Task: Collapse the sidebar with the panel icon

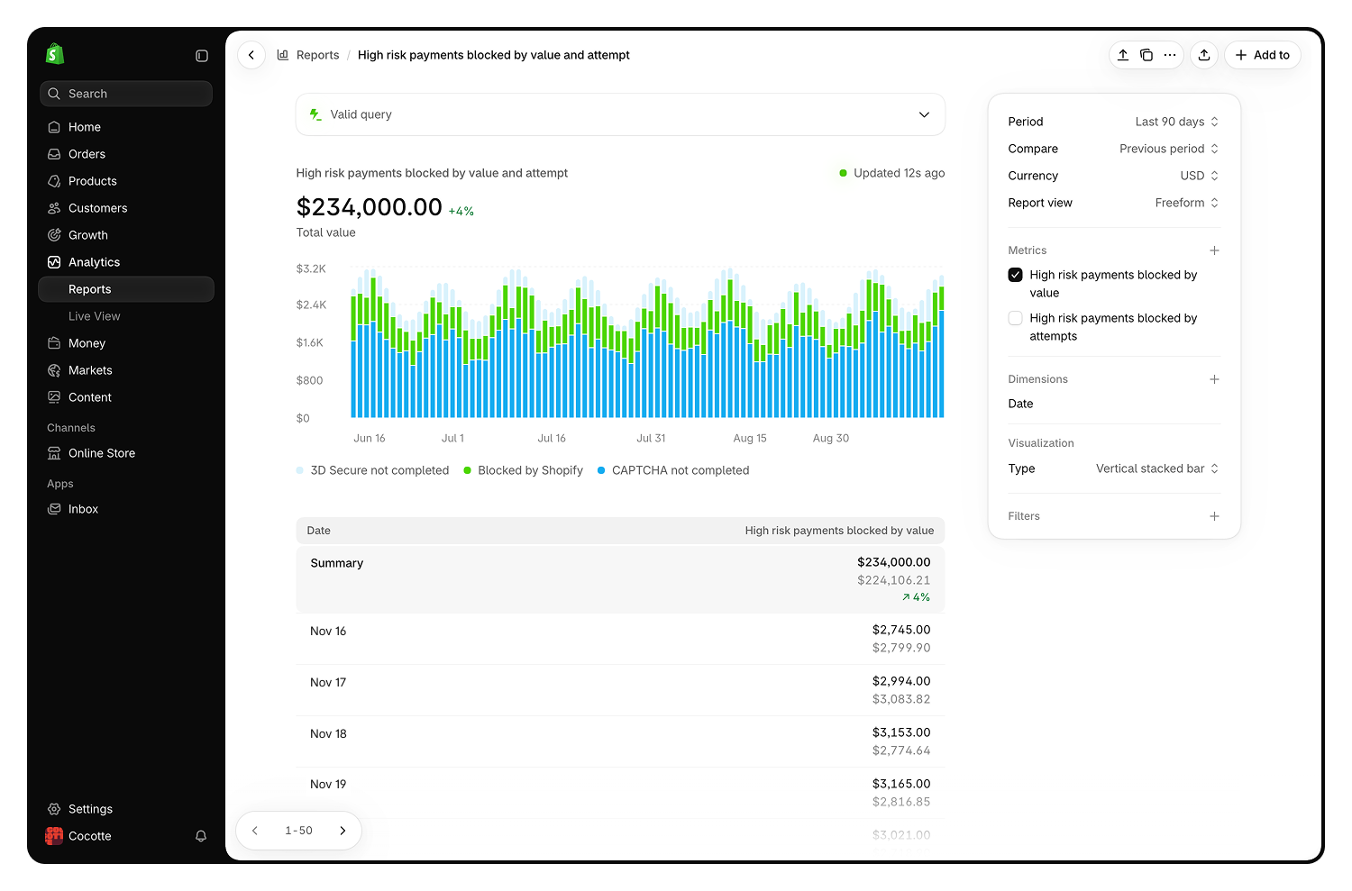Action: tap(202, 56)
